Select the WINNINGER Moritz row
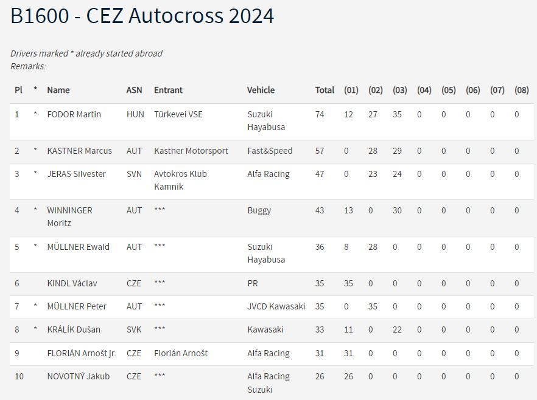 [x=272, y=218]
